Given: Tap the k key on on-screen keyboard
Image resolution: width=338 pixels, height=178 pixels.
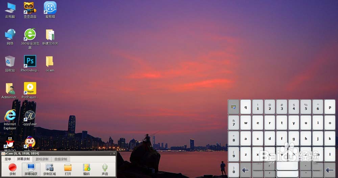Looking at the screenshot, I should point(330,139).
